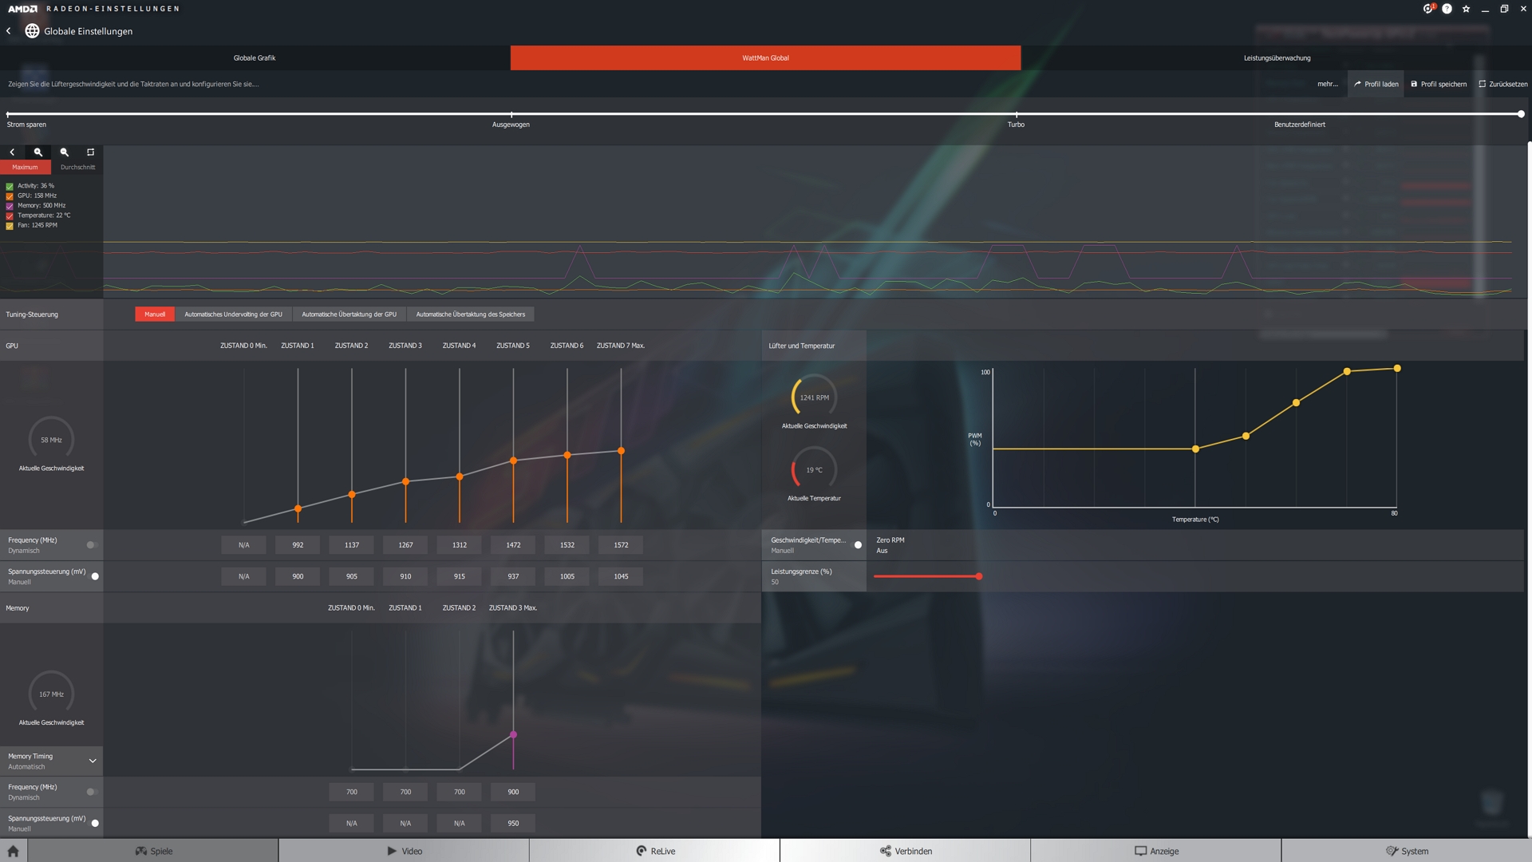1532x862 pixels.
Task: Uncheck the Temperature graph checkbox
Action: click(x=10, y=215)
